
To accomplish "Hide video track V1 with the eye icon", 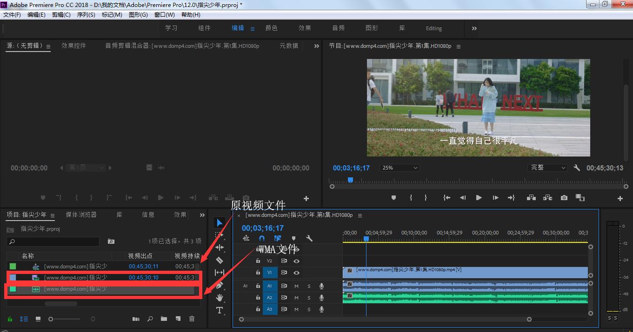I will [297, 273].
